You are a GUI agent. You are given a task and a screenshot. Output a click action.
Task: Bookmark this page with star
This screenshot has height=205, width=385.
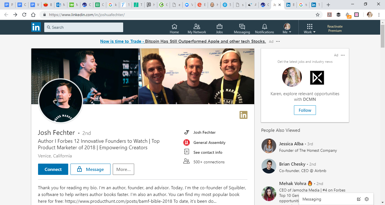point(318,15)
